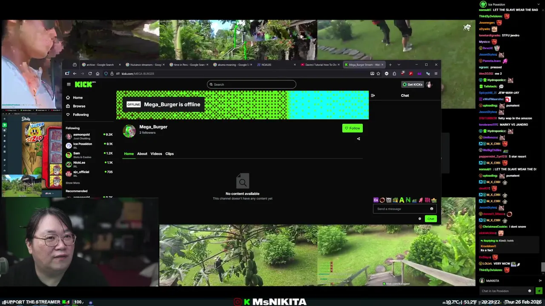The height and width of the screenshot is (306, 545).
Task: Expand Show More followed channels
Action: tap(72, 183)
